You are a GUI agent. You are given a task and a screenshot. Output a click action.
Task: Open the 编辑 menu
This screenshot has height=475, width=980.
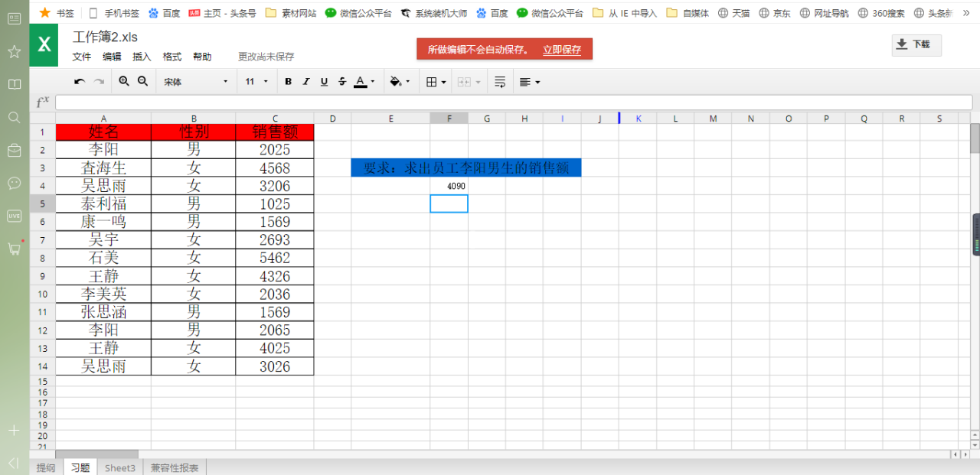click(112, 57)
